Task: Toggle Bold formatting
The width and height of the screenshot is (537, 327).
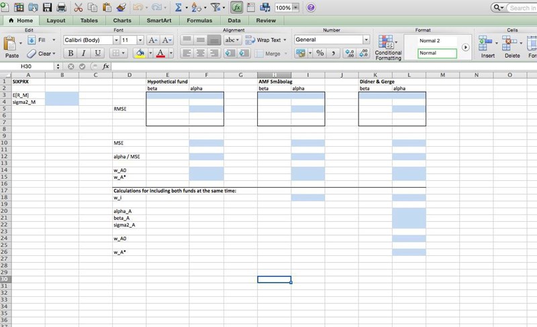Action: (x=70, y=53)
